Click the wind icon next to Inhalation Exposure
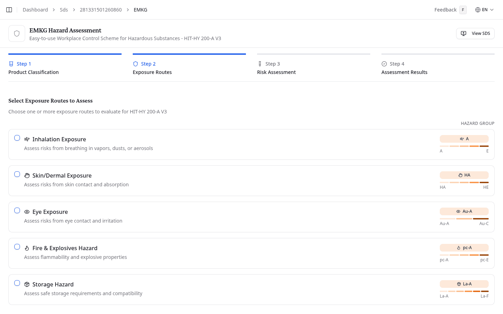This screenshot has height=314, width=503. (x=27, y=139)
